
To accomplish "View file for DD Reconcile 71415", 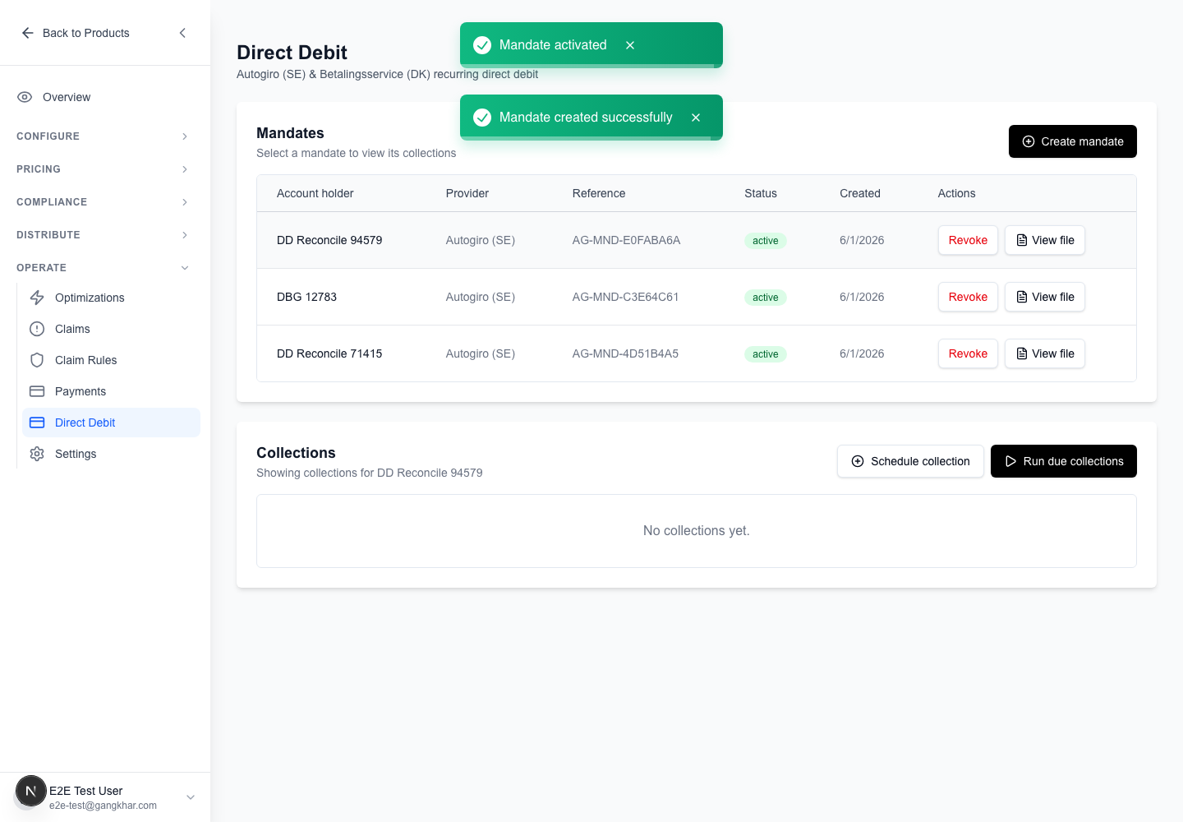I will click(1045, 353).
